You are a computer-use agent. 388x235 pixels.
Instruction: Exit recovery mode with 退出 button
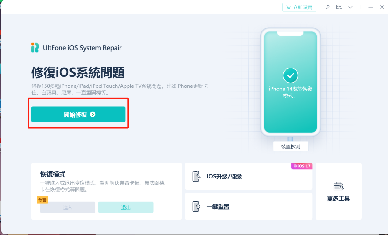[126, 207]
